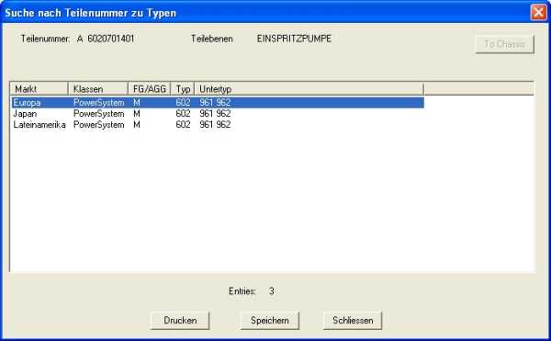Click the Speichern button
The image size is (551, 341).
[269, 320]
